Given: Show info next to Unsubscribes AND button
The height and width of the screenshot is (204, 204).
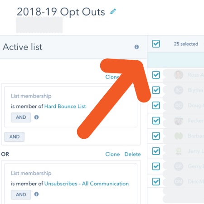Looking at the screenshot, I should click(x=36, y=194).
